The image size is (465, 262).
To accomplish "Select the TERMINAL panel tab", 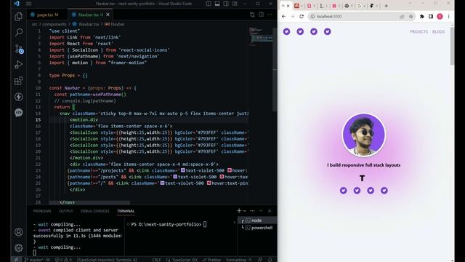I will (126, 211).
